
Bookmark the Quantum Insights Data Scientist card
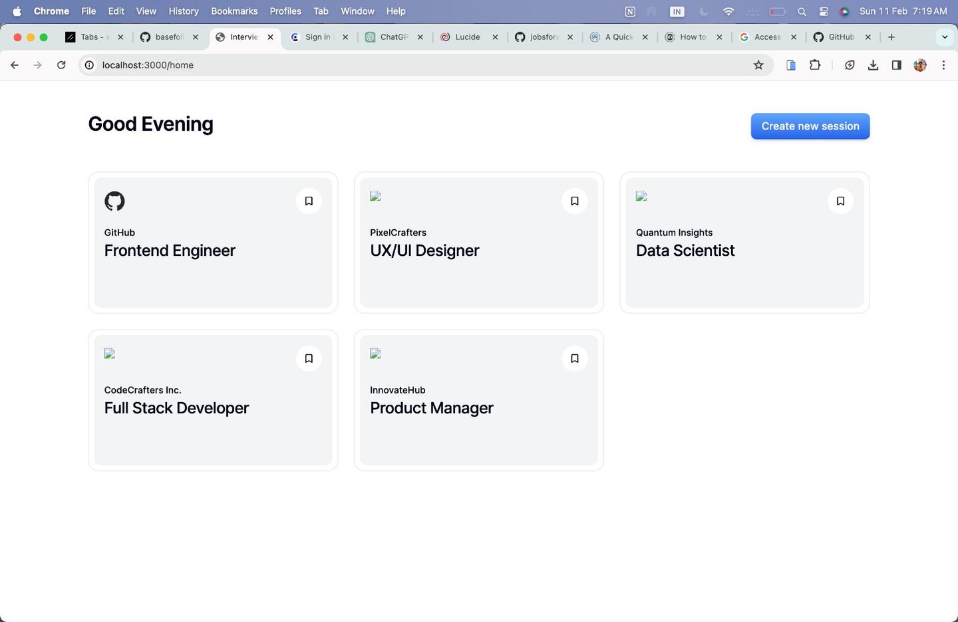point(840,201)
